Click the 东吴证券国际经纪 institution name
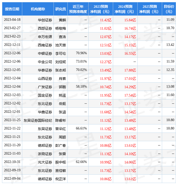Image resolution: width=176 pixels, height=185 pixels. pos(38,120)
